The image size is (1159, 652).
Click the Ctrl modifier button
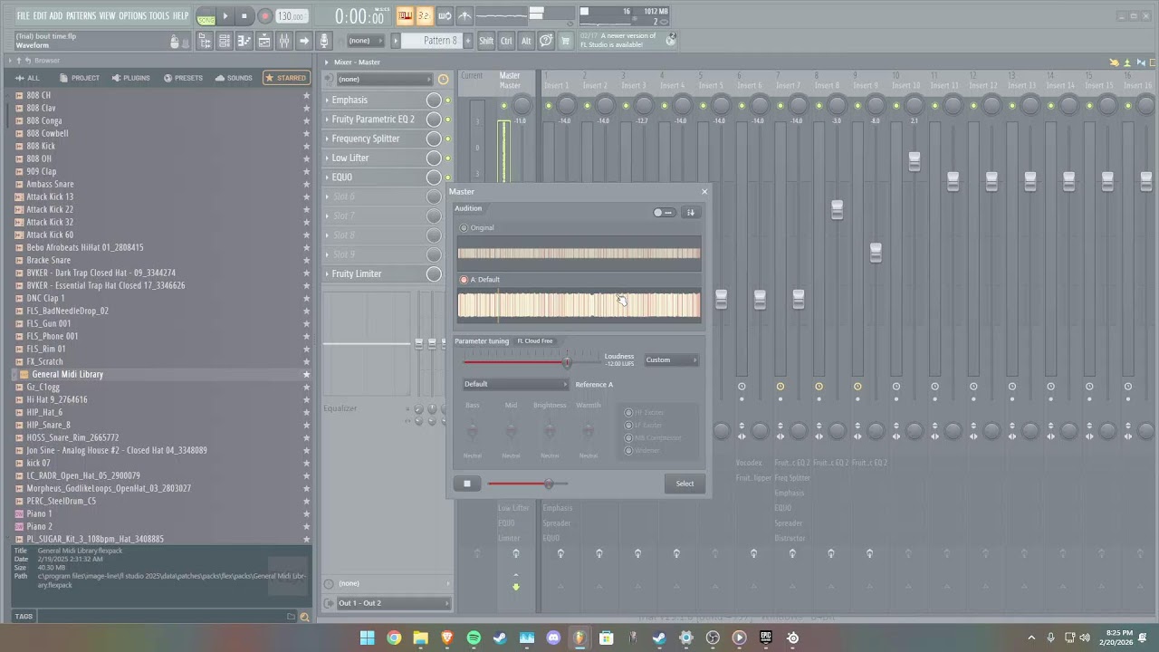tap(506, 41)
